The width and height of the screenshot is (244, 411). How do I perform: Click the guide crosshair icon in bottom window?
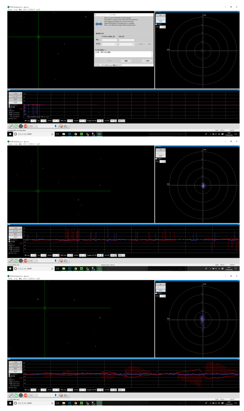[x=21, y=395]
